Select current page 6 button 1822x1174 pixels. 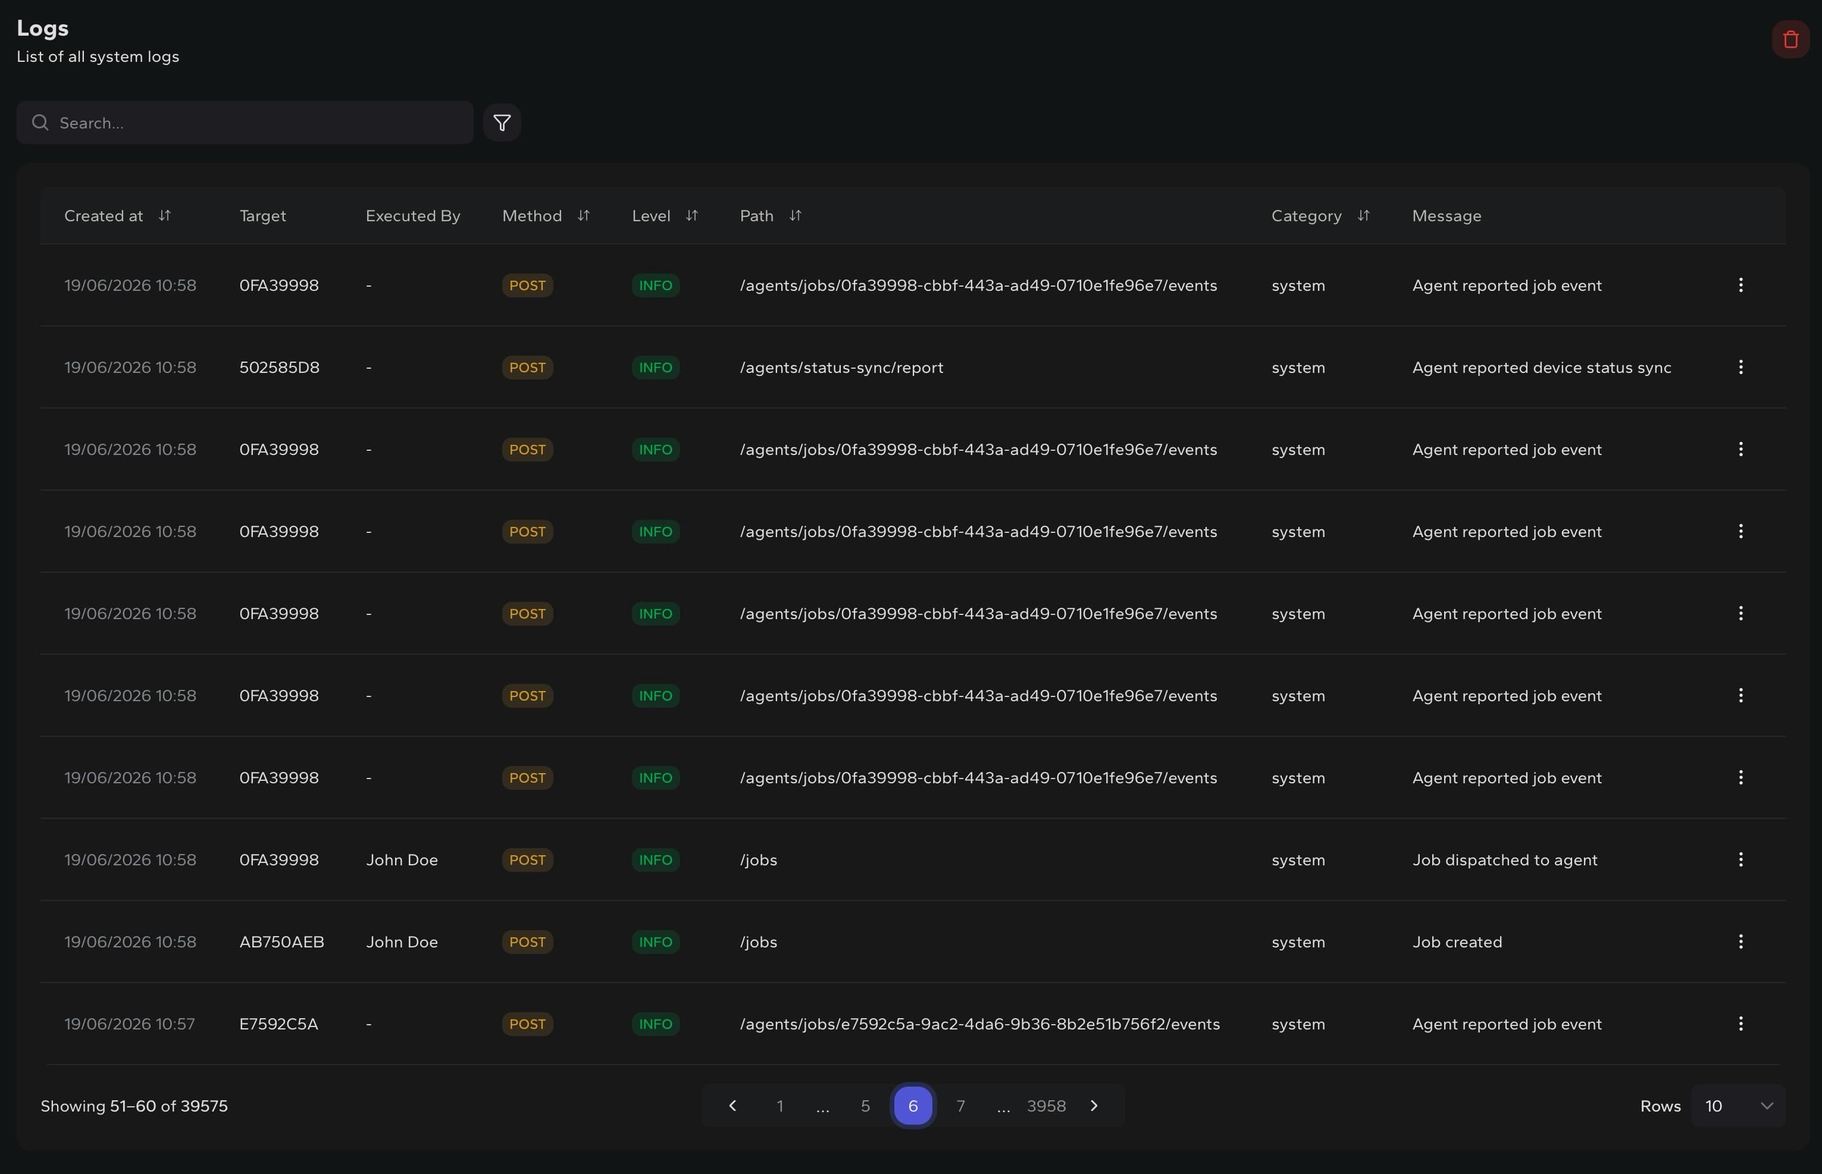[x=913, y=1106]
